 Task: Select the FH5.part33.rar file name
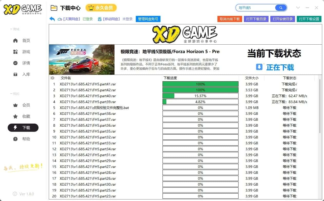tap(88, 143)
